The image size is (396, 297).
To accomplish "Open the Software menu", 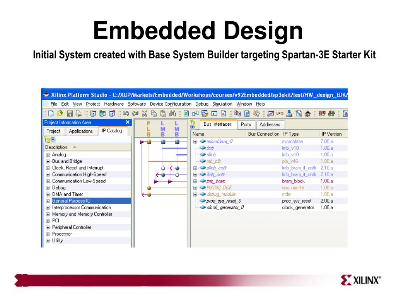I will click(x=137, y=104).
